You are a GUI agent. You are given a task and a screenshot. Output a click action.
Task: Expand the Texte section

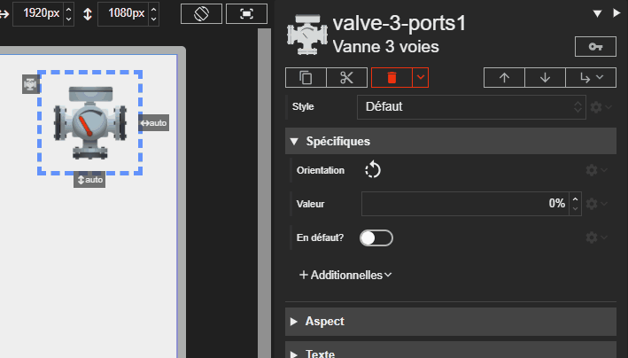point(451,350)
